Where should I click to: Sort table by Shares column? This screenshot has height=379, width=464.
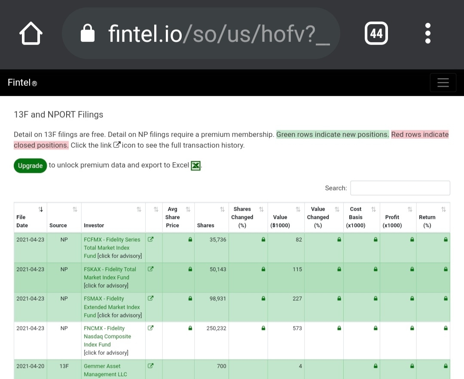(x=211, y=217)
